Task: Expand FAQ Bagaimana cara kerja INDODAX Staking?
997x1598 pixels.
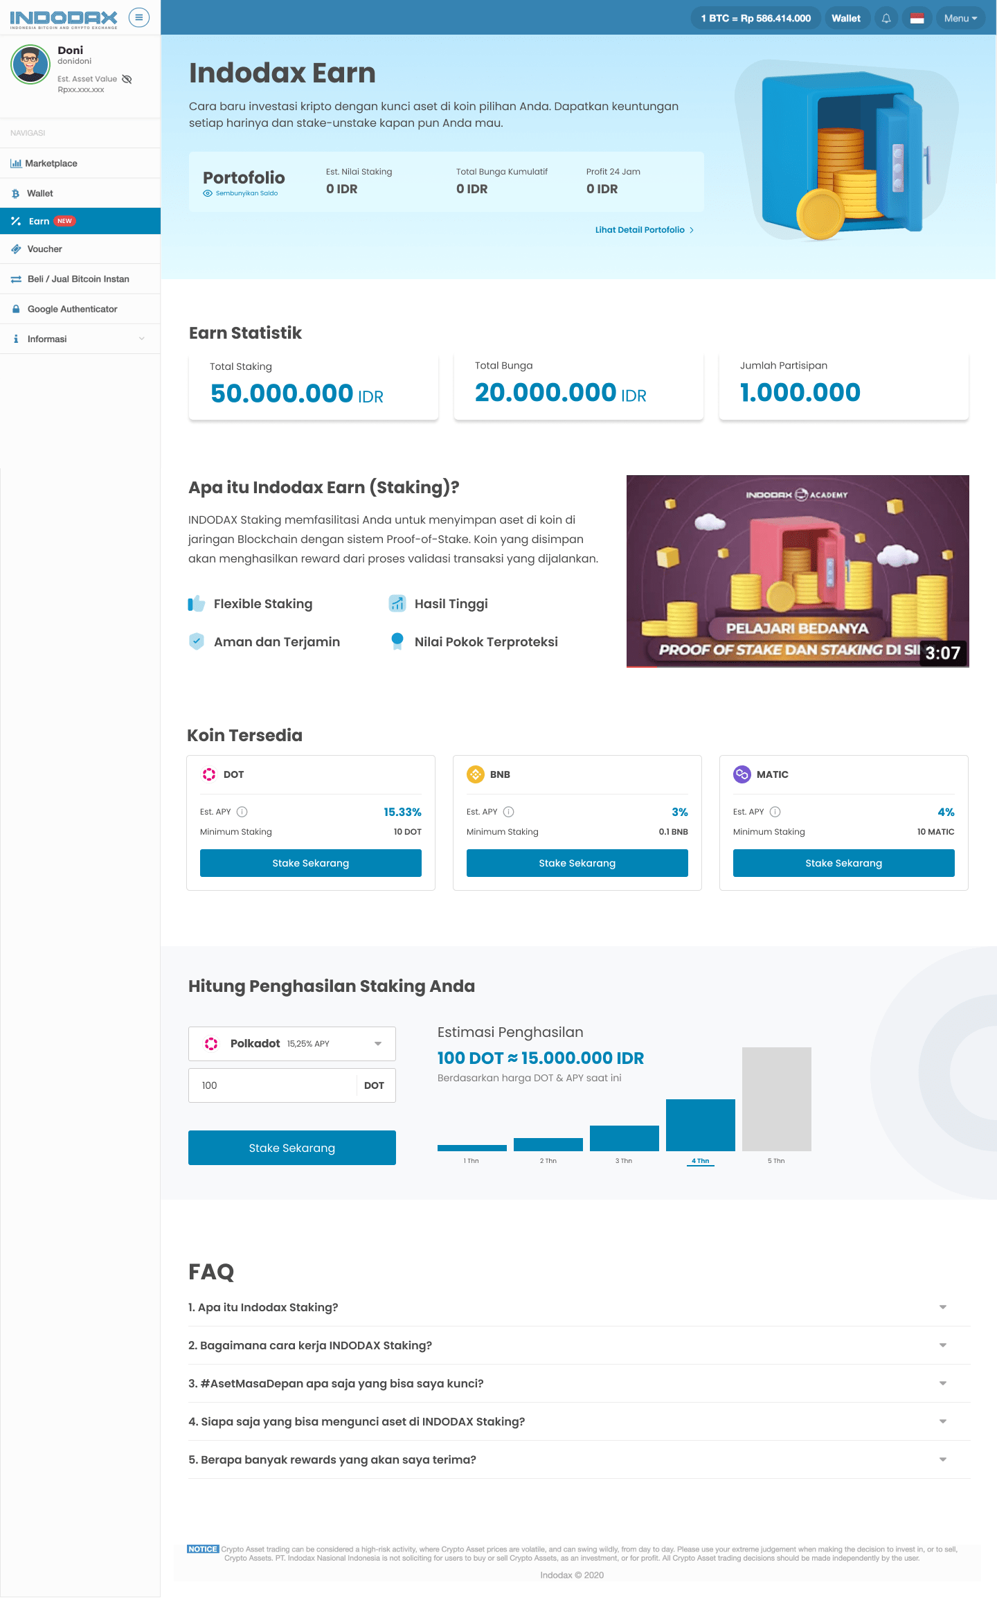Action: (x=579, y=1345)
